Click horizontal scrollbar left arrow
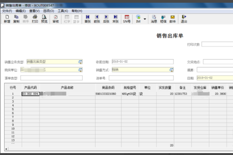Image resolution: width=233 pixels, height=155 pixels. (x=6, y=149)
